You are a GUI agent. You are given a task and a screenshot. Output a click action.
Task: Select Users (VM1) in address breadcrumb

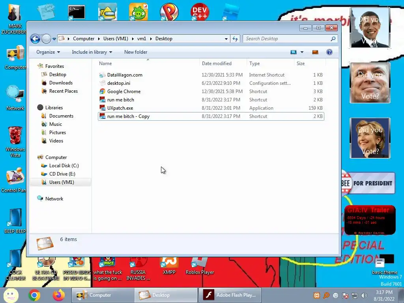point(116,39)
